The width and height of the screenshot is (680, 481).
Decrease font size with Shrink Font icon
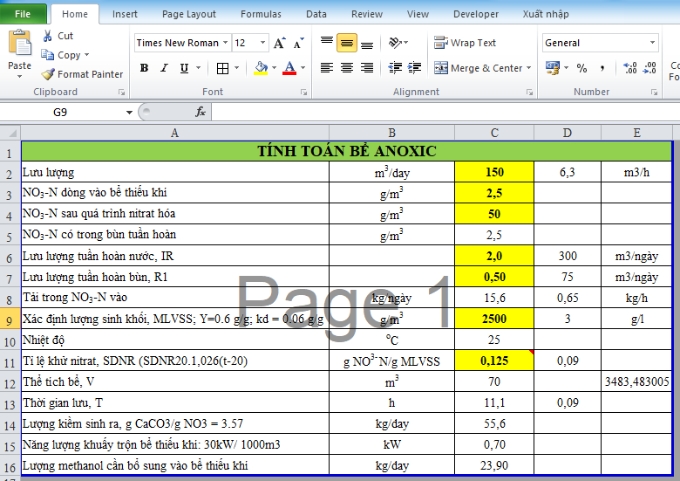[298, 43]
